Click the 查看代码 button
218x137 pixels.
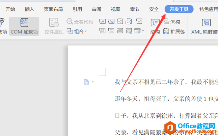click(80, 22)
